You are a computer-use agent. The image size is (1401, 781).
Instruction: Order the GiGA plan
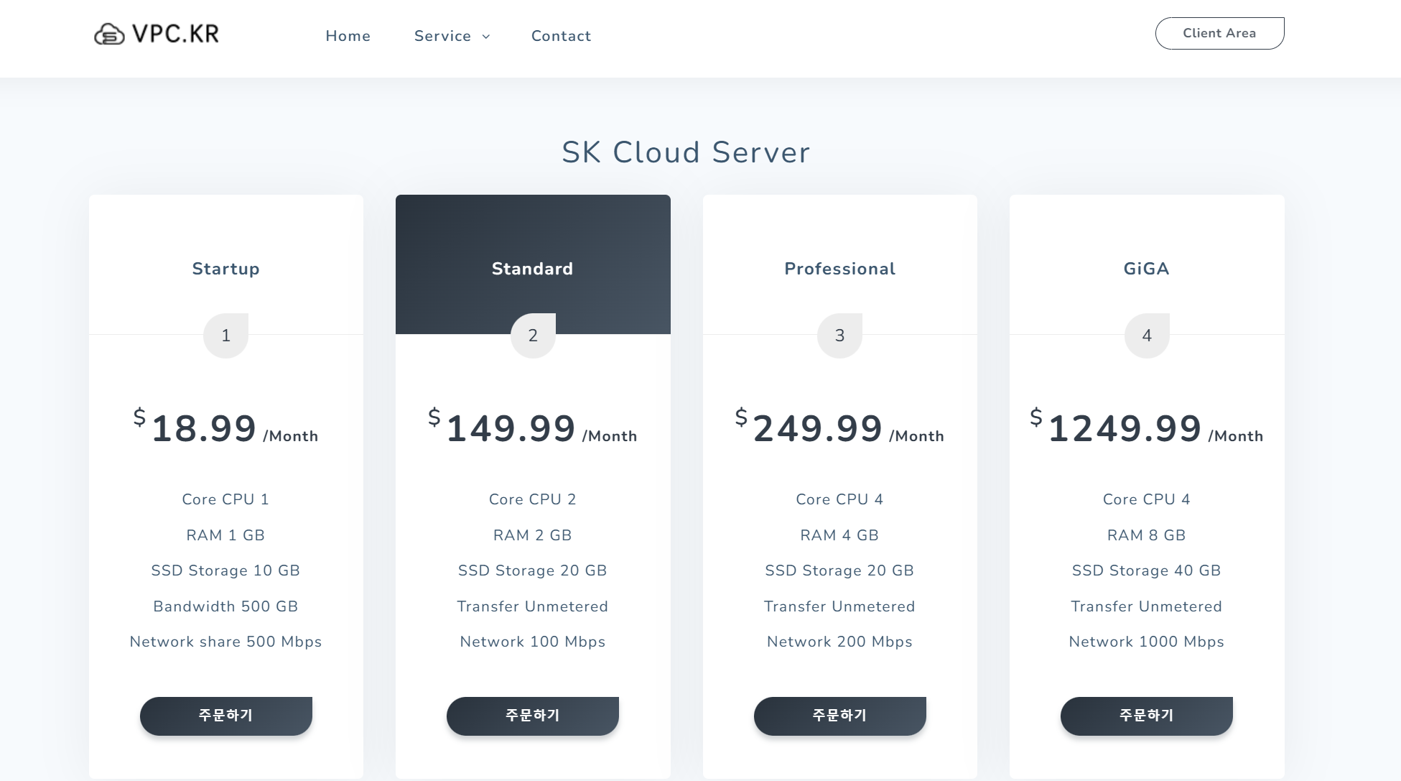(1146, 716)
